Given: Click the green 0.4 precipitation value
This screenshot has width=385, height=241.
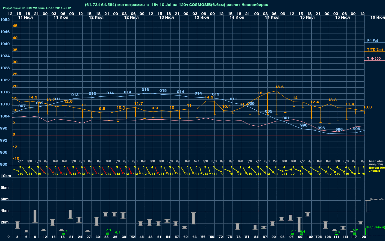Looking at the screenshot, I should pyautogui.click(x=303, y=232).
